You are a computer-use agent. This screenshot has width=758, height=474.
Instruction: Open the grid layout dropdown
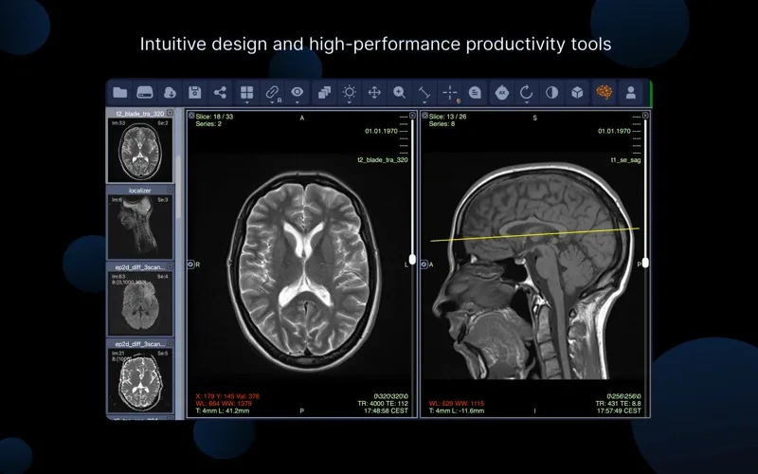(246, 94)
